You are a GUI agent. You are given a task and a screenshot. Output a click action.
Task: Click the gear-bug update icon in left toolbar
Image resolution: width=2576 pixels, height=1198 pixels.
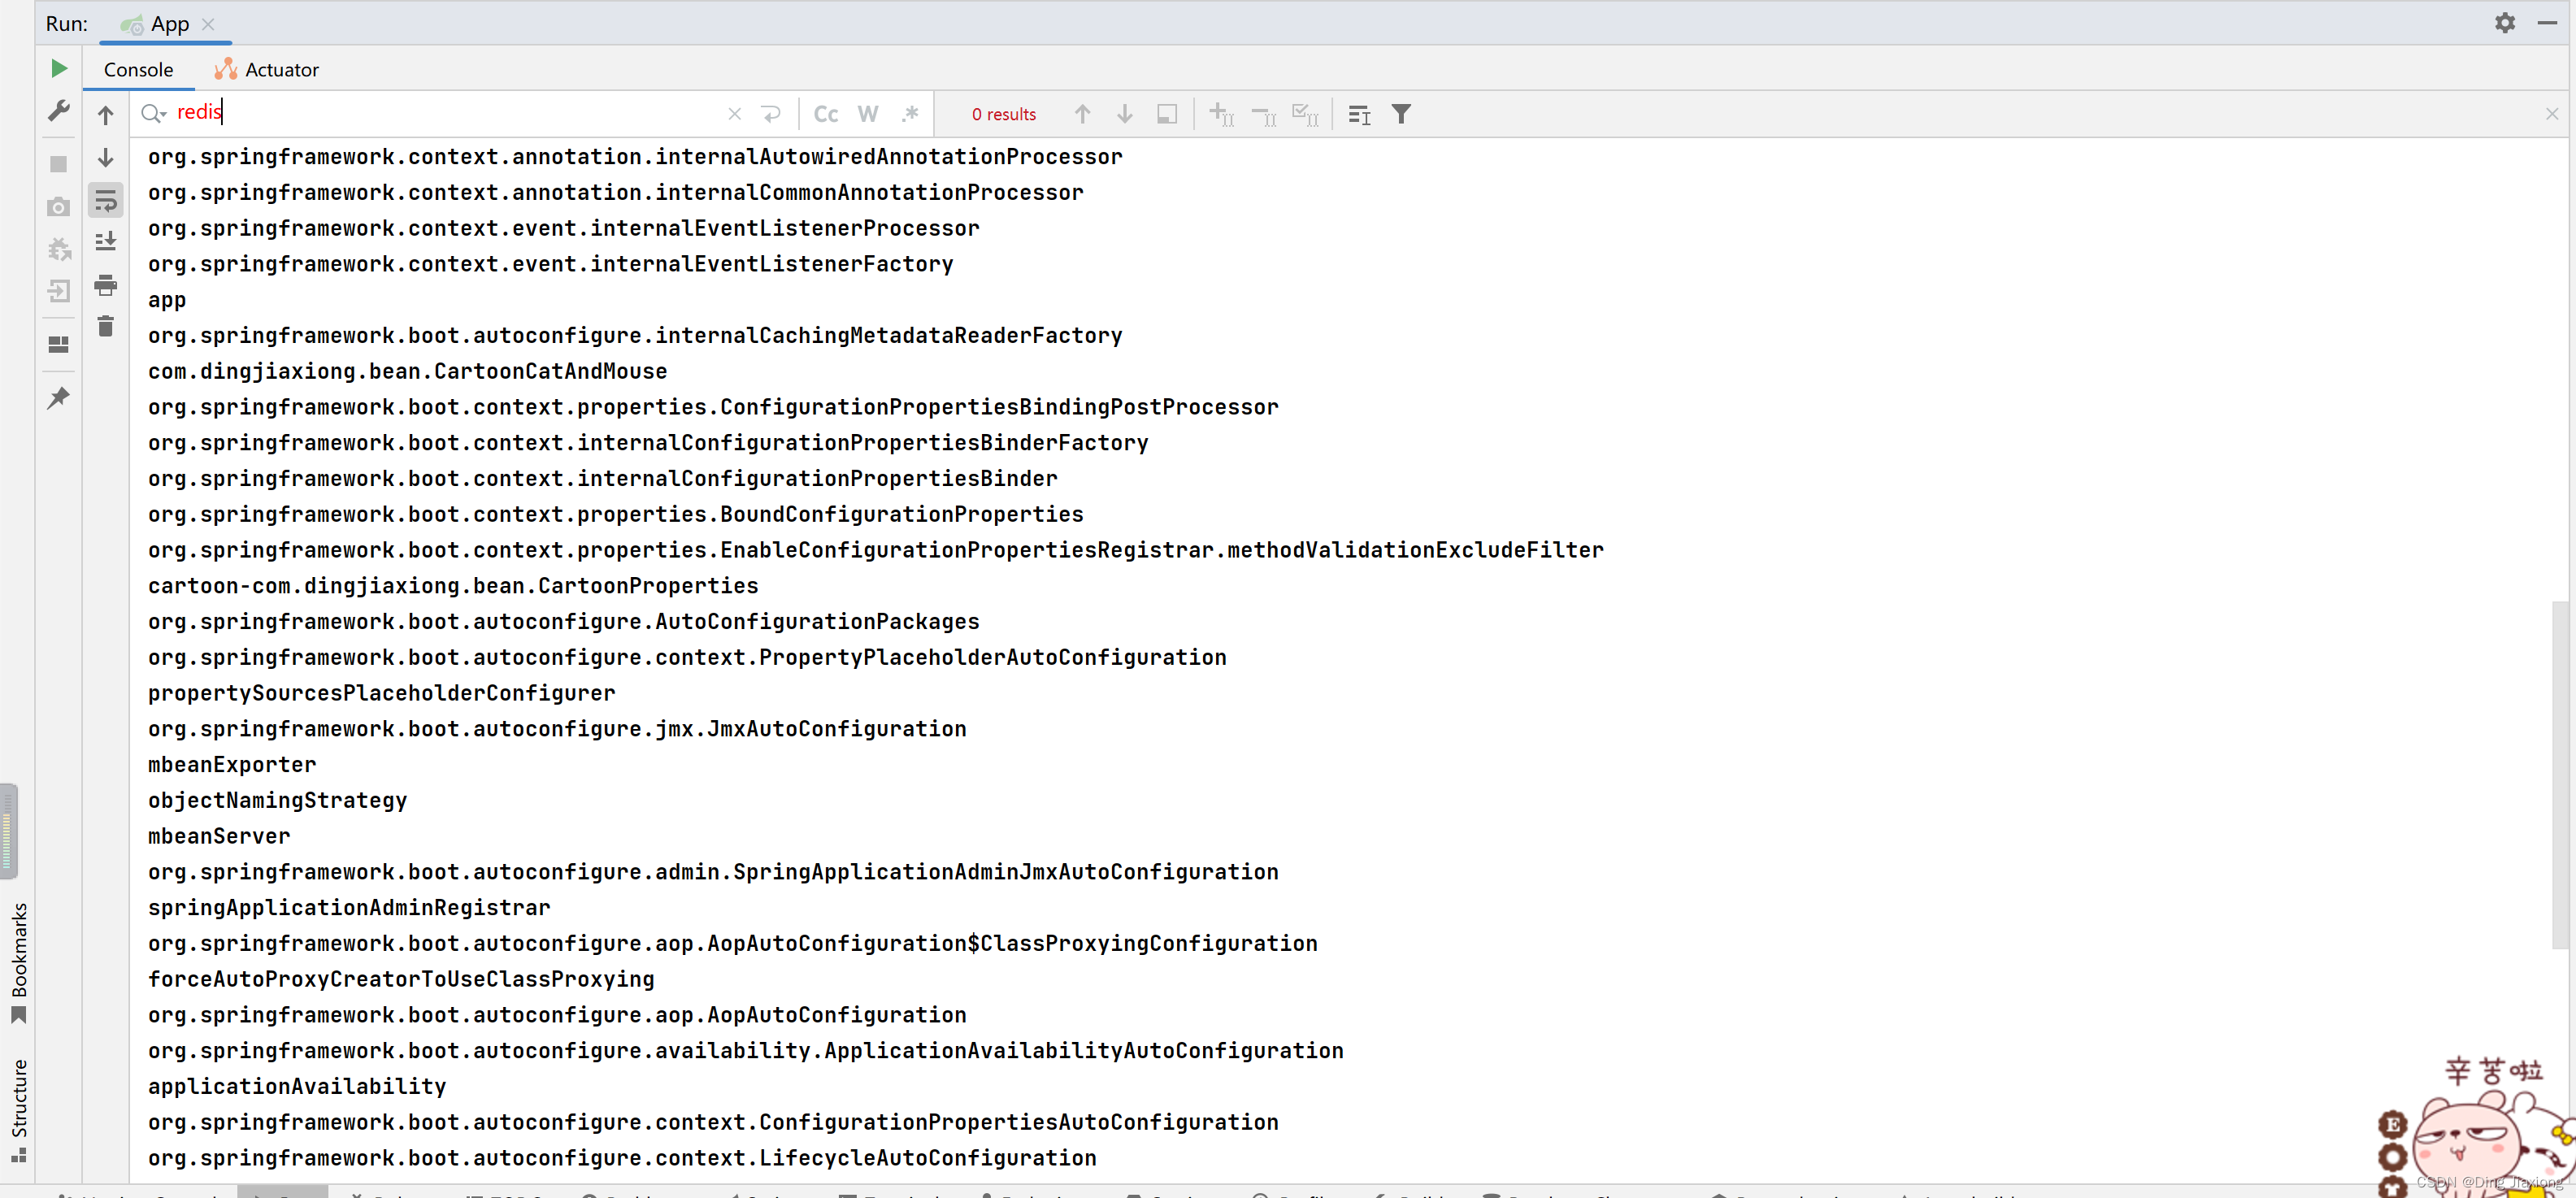(x=59, y=249)
